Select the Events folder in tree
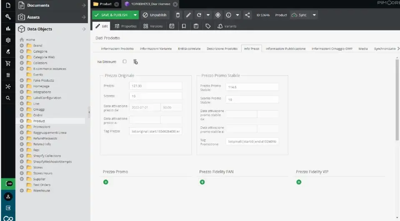The height and width of the screenshot is (221, 400). point(38,75)
